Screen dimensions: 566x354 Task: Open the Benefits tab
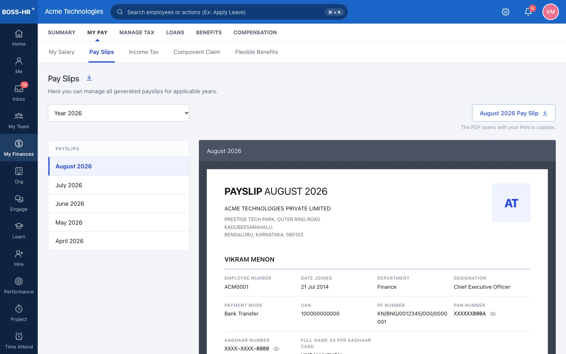(x=209, y=33)
